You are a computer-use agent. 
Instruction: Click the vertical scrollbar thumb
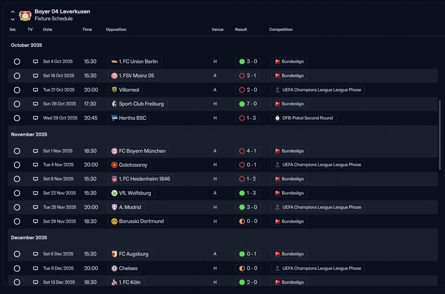point(440,135)
